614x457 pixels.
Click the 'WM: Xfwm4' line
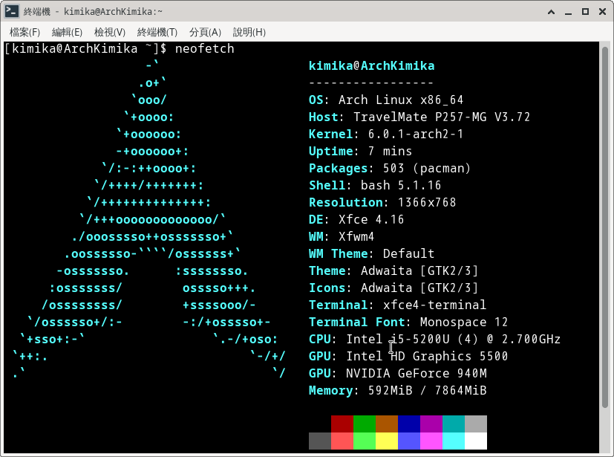coord(342,237)
